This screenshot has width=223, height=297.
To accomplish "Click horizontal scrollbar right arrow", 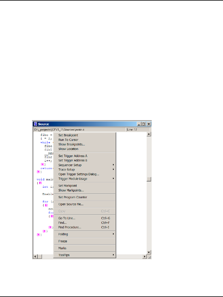I will [145, 257].
